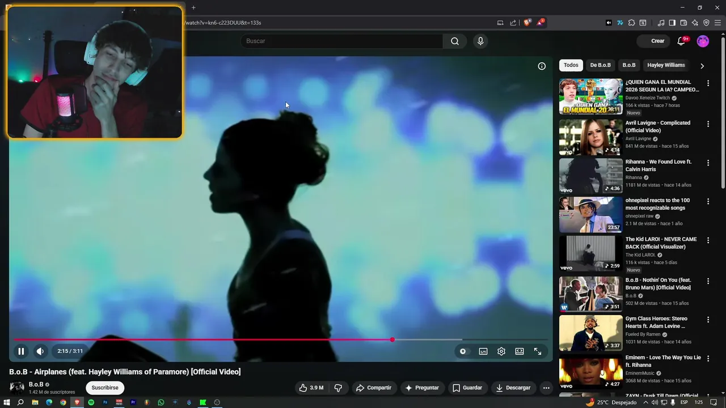This screenshot has width=726, height=408.
Task: Enter fullscreen mode on the video
Action: [x=538, y=351]
